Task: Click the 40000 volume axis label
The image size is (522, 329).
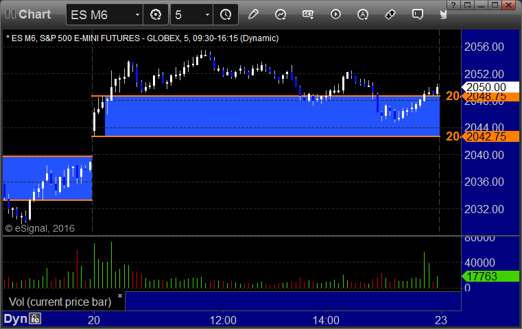Action: 479,263
